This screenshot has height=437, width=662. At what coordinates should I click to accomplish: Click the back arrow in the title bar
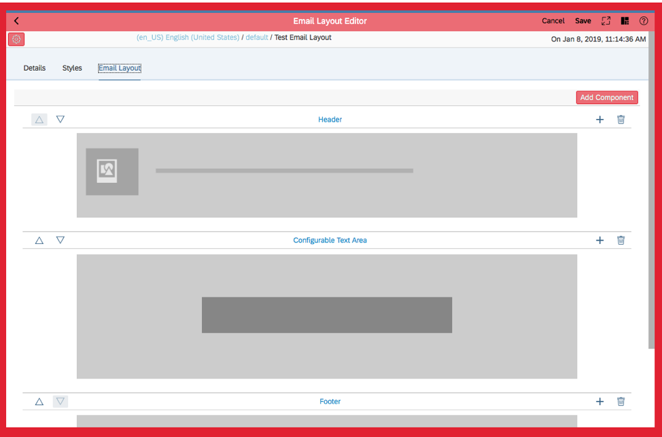(x=17, y=21)
